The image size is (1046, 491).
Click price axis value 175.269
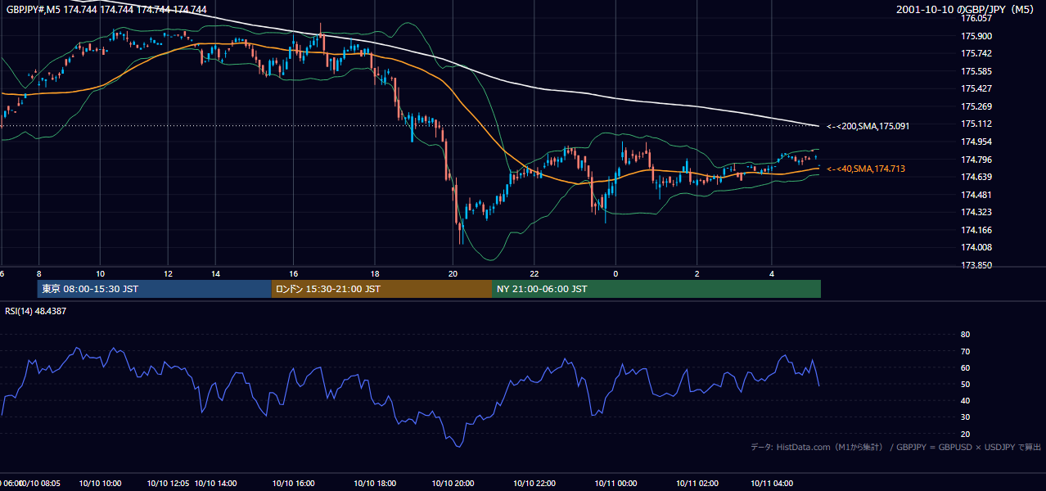pos(976,106)
